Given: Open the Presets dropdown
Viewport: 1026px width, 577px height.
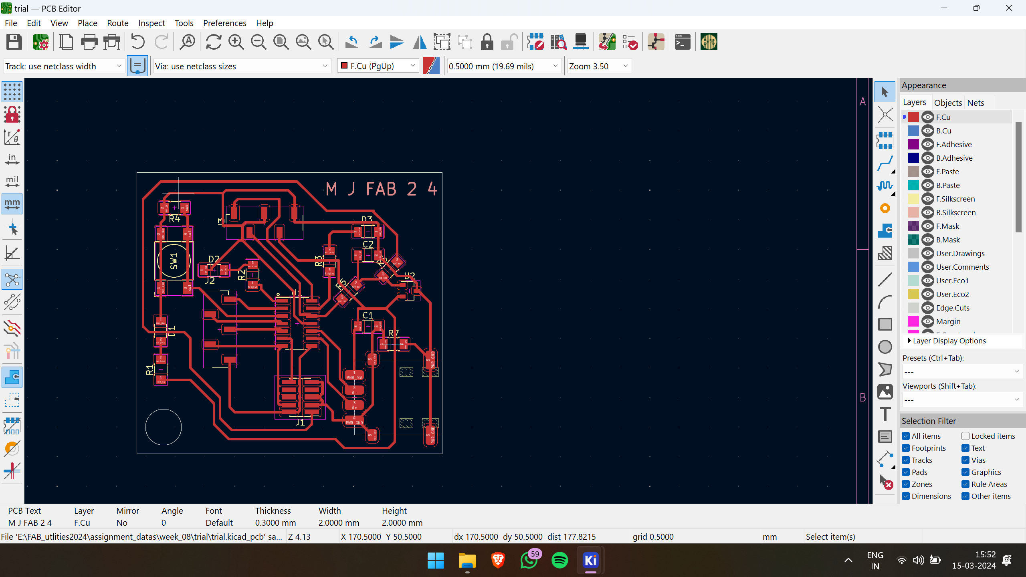Looking at the screenshot, I should 962,371.
